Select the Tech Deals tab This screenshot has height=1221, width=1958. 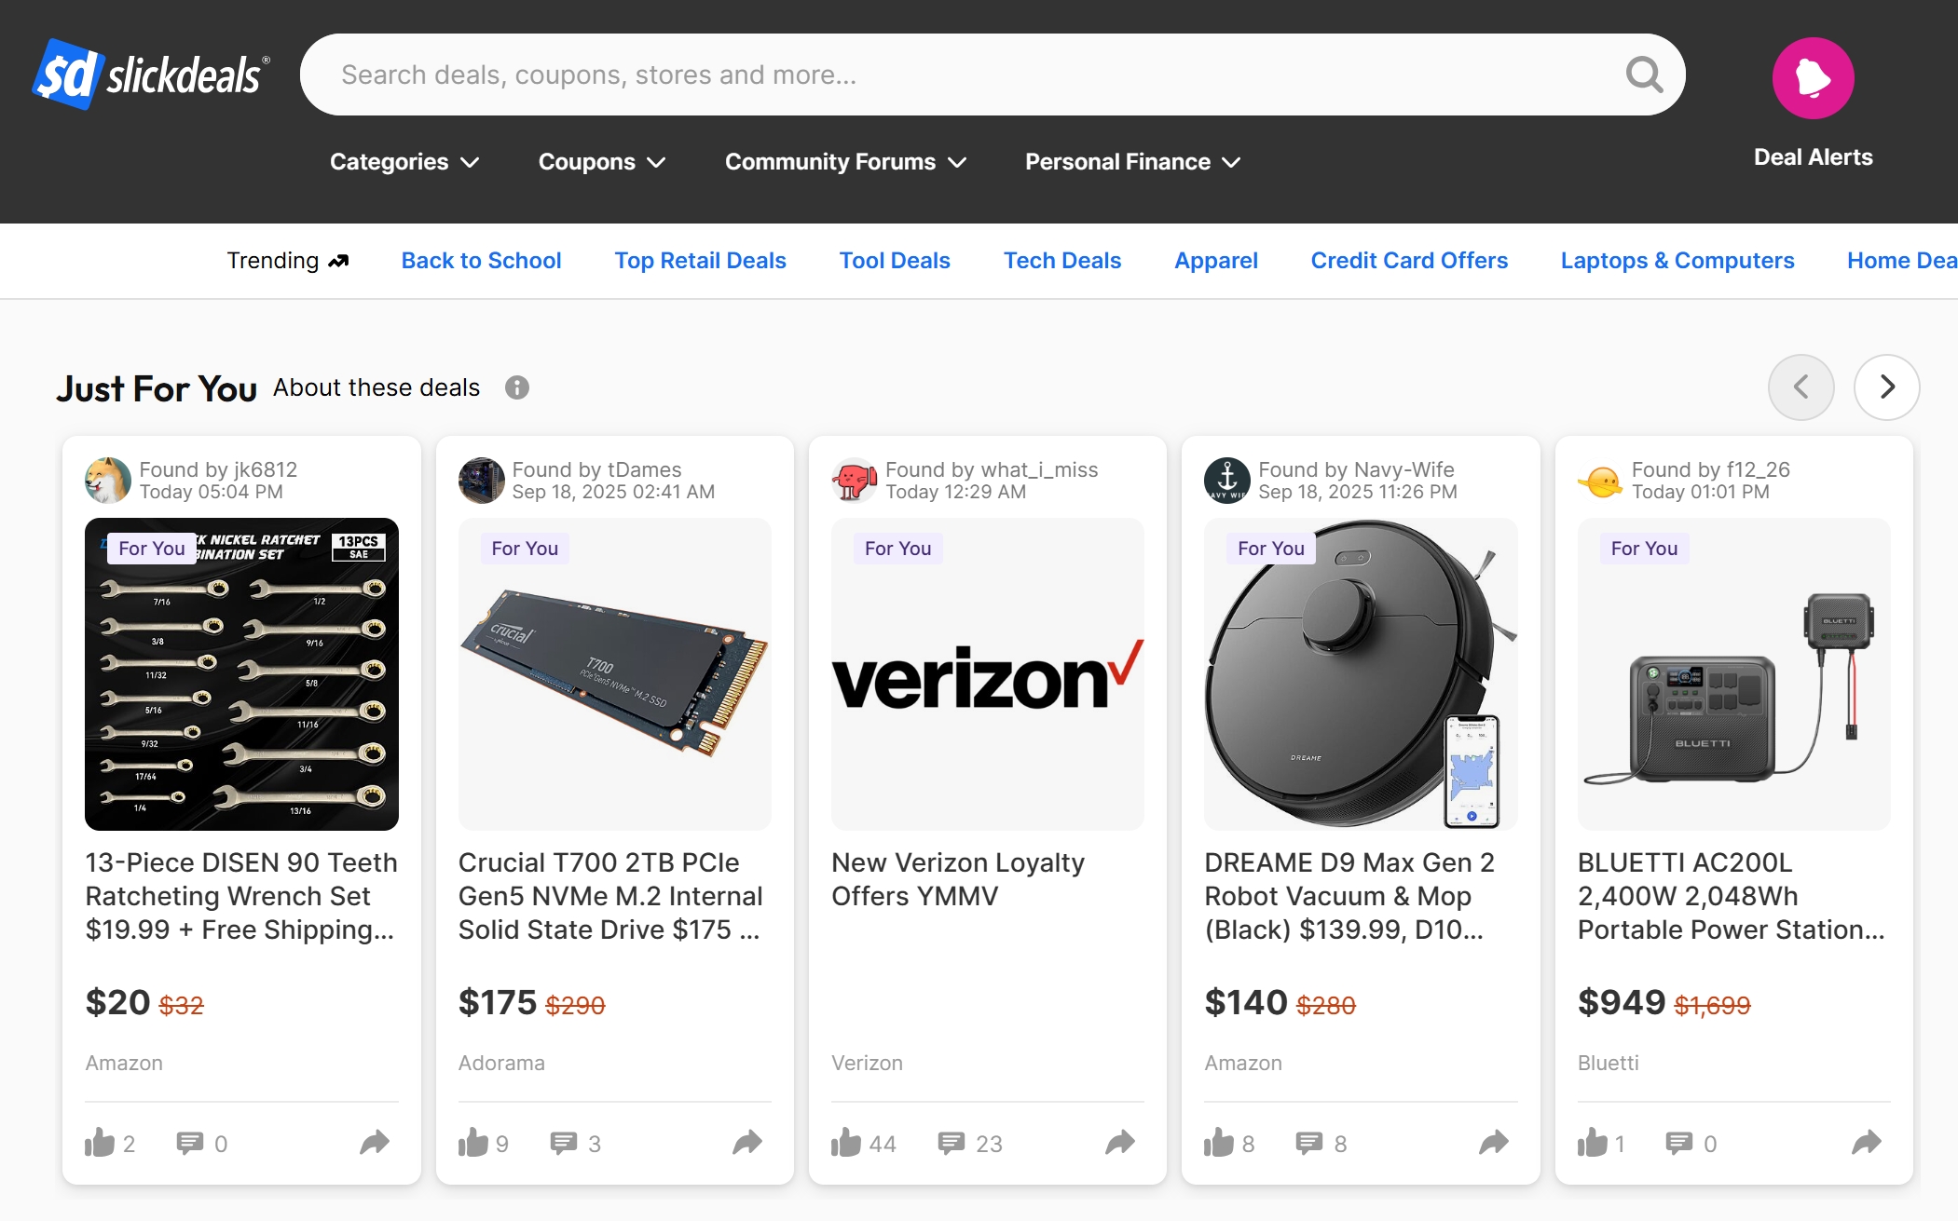(x=1061, y=261)
